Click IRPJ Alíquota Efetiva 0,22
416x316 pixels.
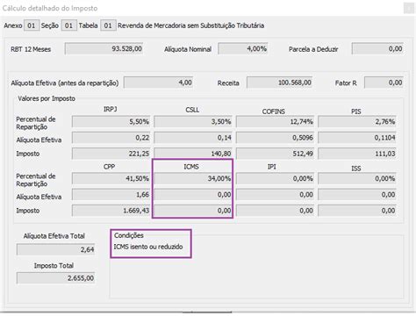point(111,138)
